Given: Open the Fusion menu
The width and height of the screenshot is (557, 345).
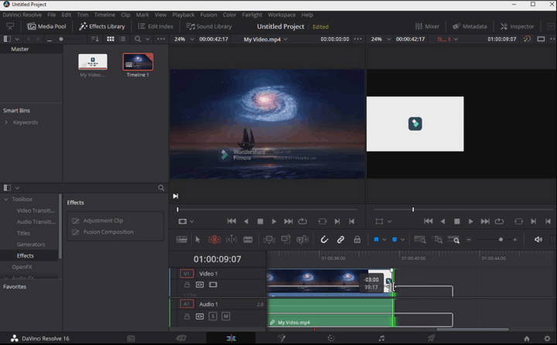Looking at the screenshot, I should click(208, 15).
